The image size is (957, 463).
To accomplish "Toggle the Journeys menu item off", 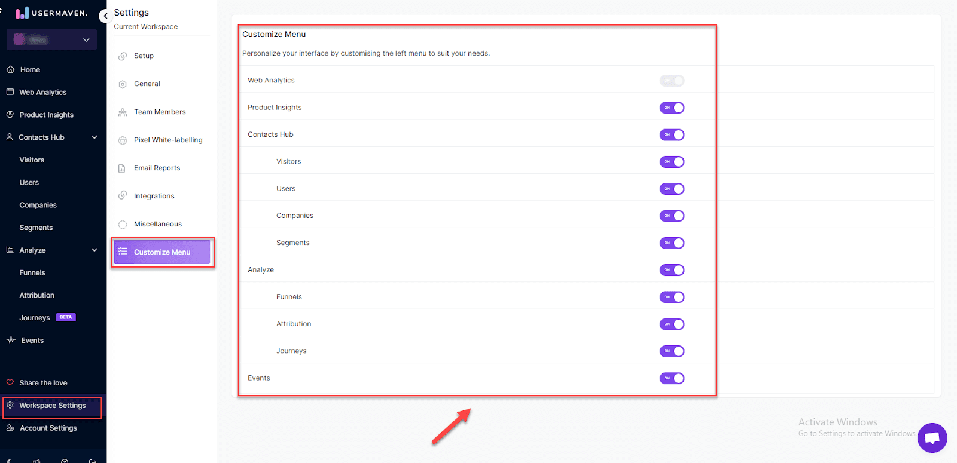I will [672, 351].
